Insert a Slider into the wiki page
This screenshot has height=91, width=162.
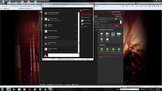click(x=119, y=34)
